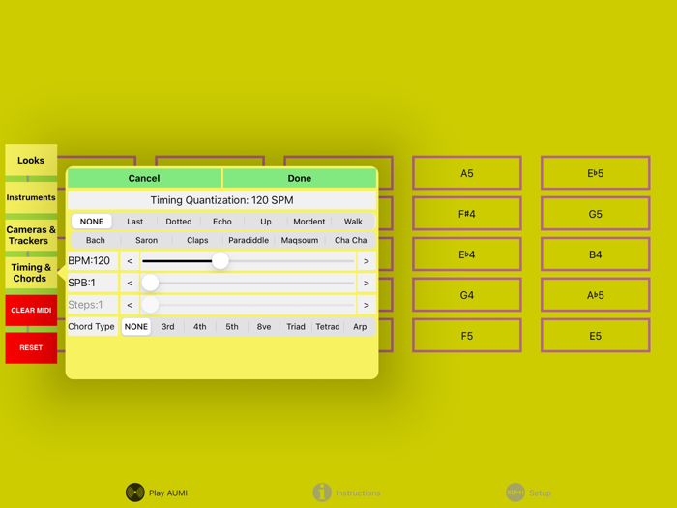Viewport: 677px width, 508px height.
Task: Tap the E♭5 note box
Action: [596, 173]
